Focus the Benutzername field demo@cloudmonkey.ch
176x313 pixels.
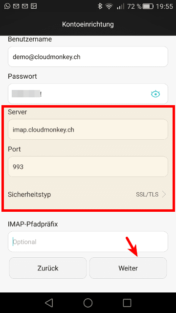click(88, 57)
